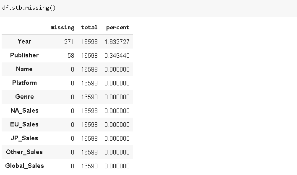
Task: Click percent 0.000000 in Platform row
Action: [117, 83]
